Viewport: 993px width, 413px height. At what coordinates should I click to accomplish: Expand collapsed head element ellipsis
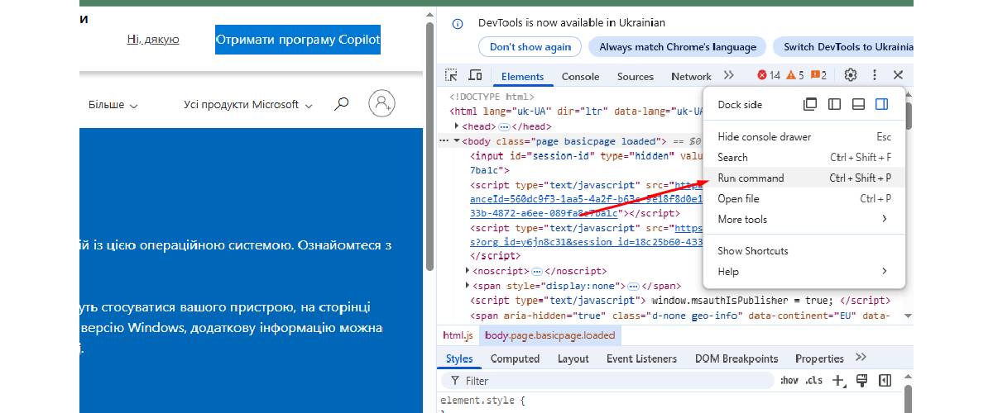tap(504, 126)
